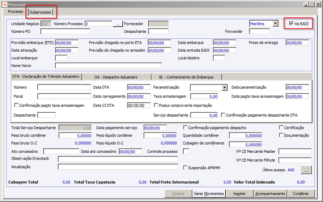Focus the Nome Navio input field
Screen dimensions: 323x202
(x=109, y=65)
